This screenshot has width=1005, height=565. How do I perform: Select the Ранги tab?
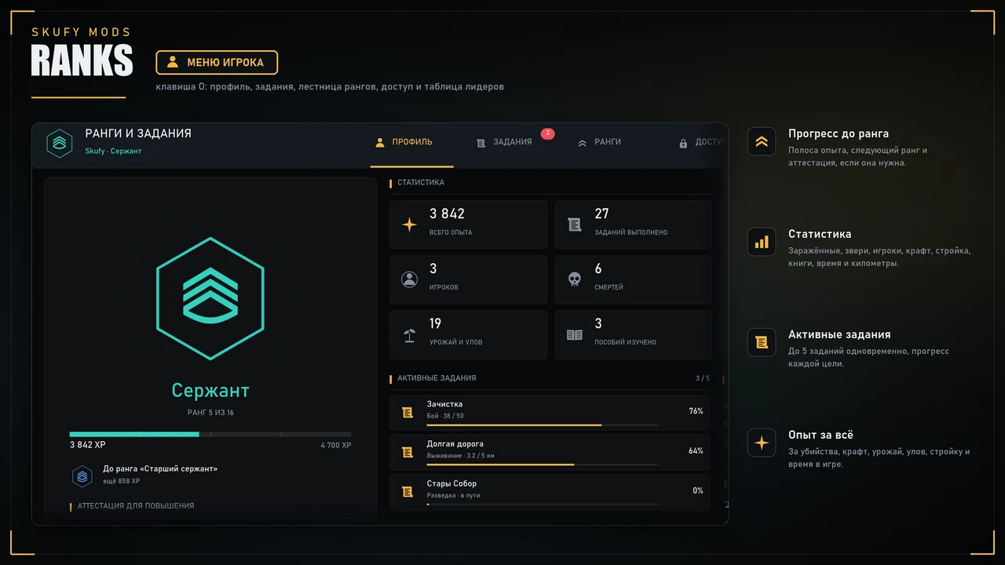tap(600, 143)
